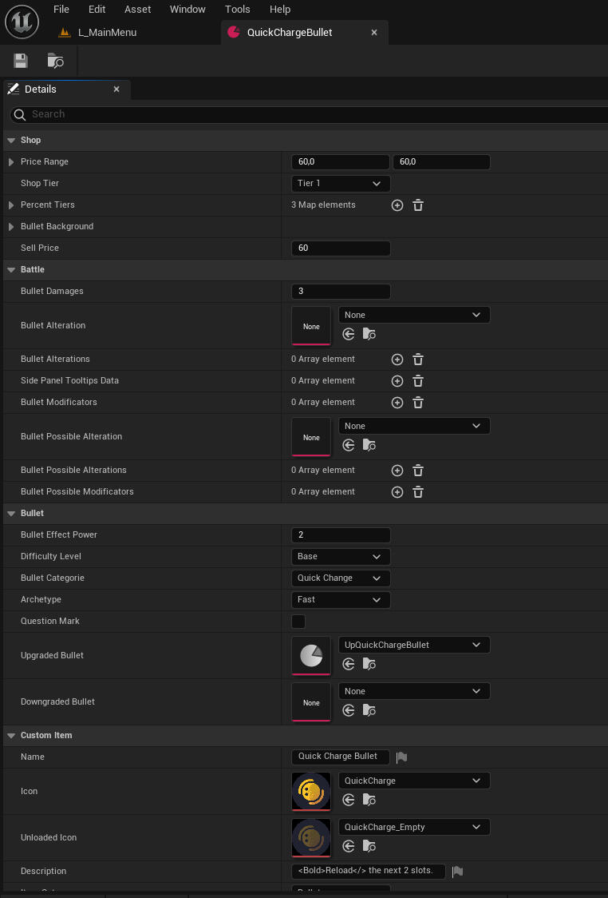608x898 pixels.
Task: Expand the Price Range property
Action: pyautogui.click(x=11, y=162)
